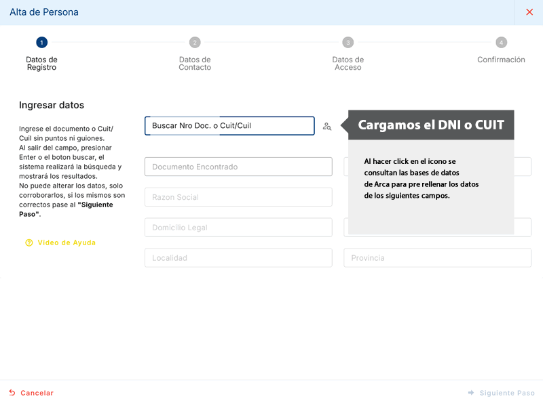543x403 pixels.
Task: Focus the Buscar Nro Doc. o Cuit/Cuil field
Action: pos(229,126)
